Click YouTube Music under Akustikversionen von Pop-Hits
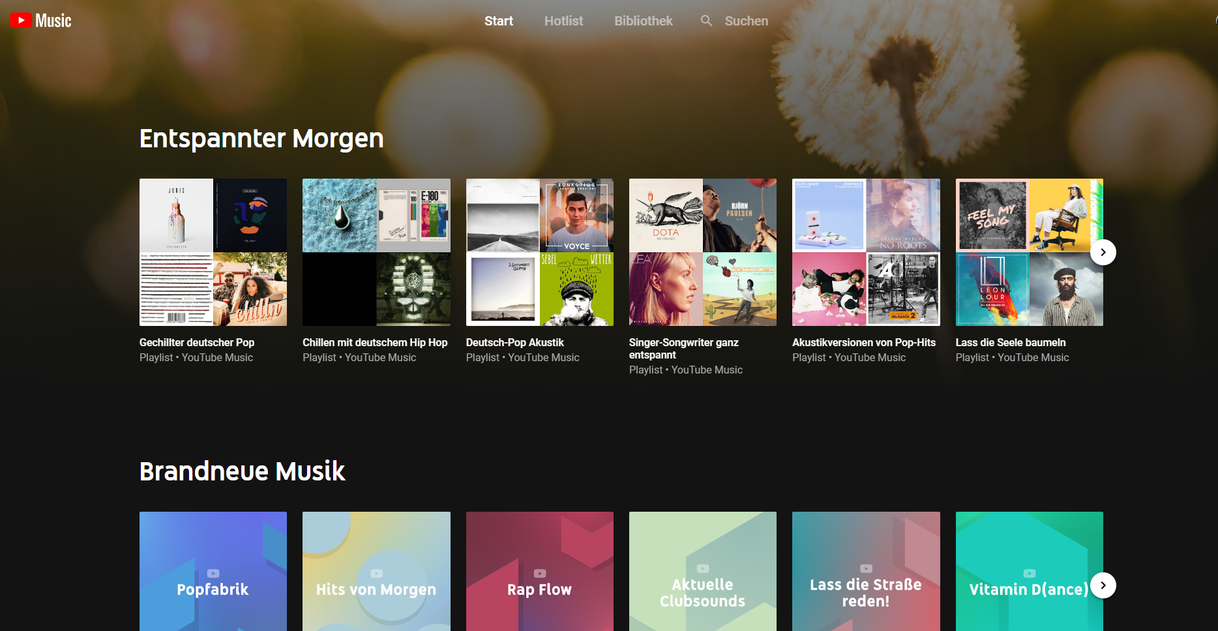This screenshot has width=1218, height=631. [870, 357]
